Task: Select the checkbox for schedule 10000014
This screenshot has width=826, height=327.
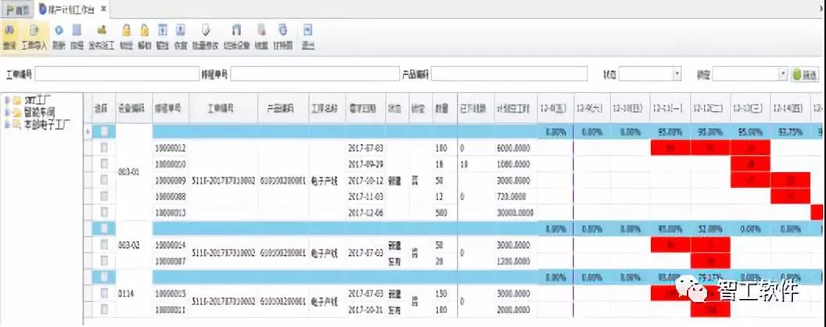Action: pos(102,246)
